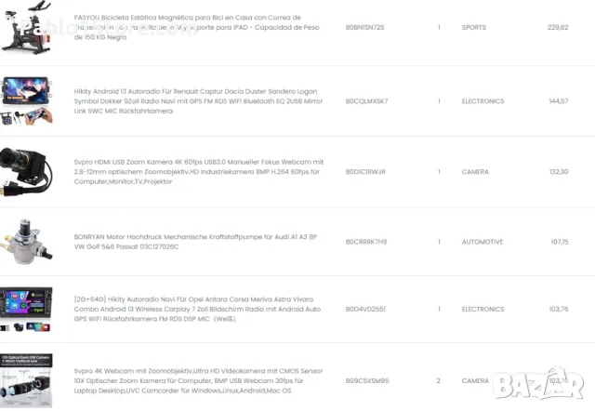The height and width of the screenshot is (411, 595).
Task: Open the Opel autoradio product thumbnail
Action: pos(20,309)
